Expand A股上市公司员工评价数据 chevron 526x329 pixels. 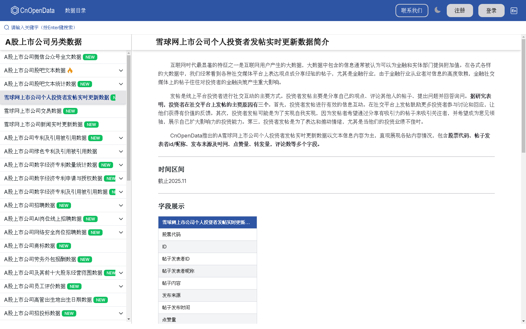(121, 286)
